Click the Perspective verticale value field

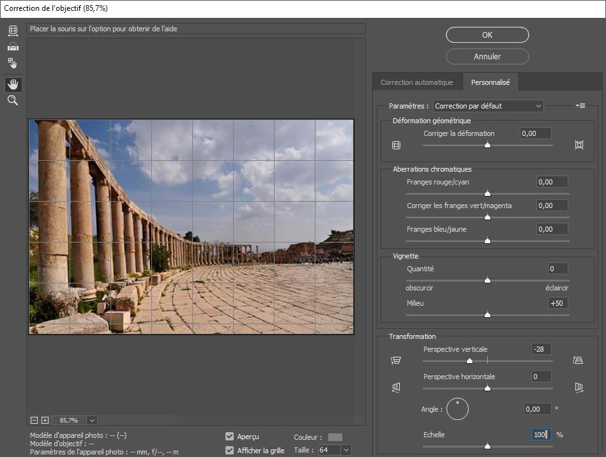[540, 349]
